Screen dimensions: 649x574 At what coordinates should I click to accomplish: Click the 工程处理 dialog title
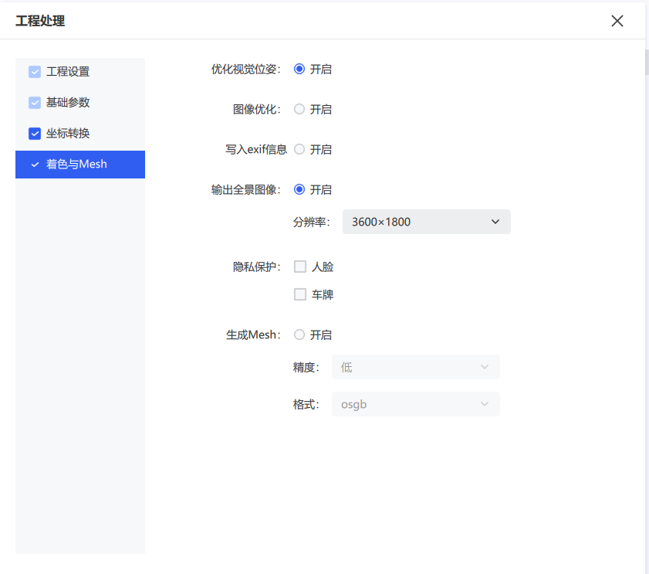click(40, 21)
